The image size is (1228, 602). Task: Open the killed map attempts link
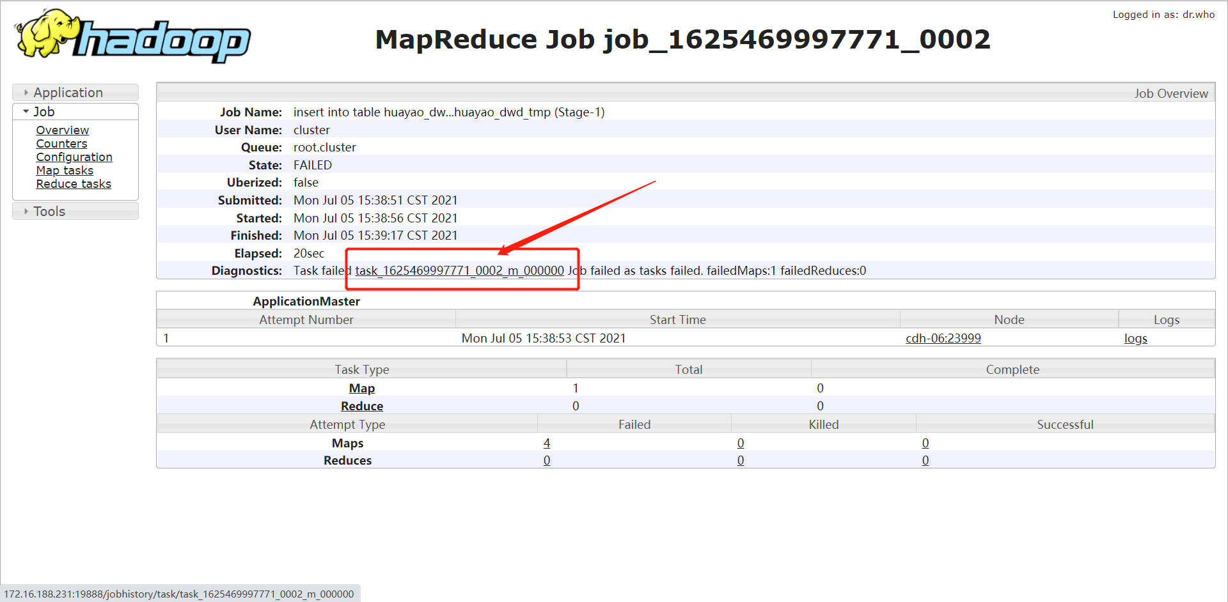tap(741, 443)
